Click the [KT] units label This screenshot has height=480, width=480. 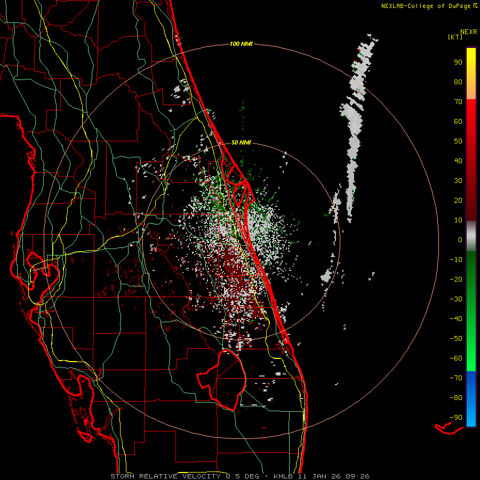point(455,37)
